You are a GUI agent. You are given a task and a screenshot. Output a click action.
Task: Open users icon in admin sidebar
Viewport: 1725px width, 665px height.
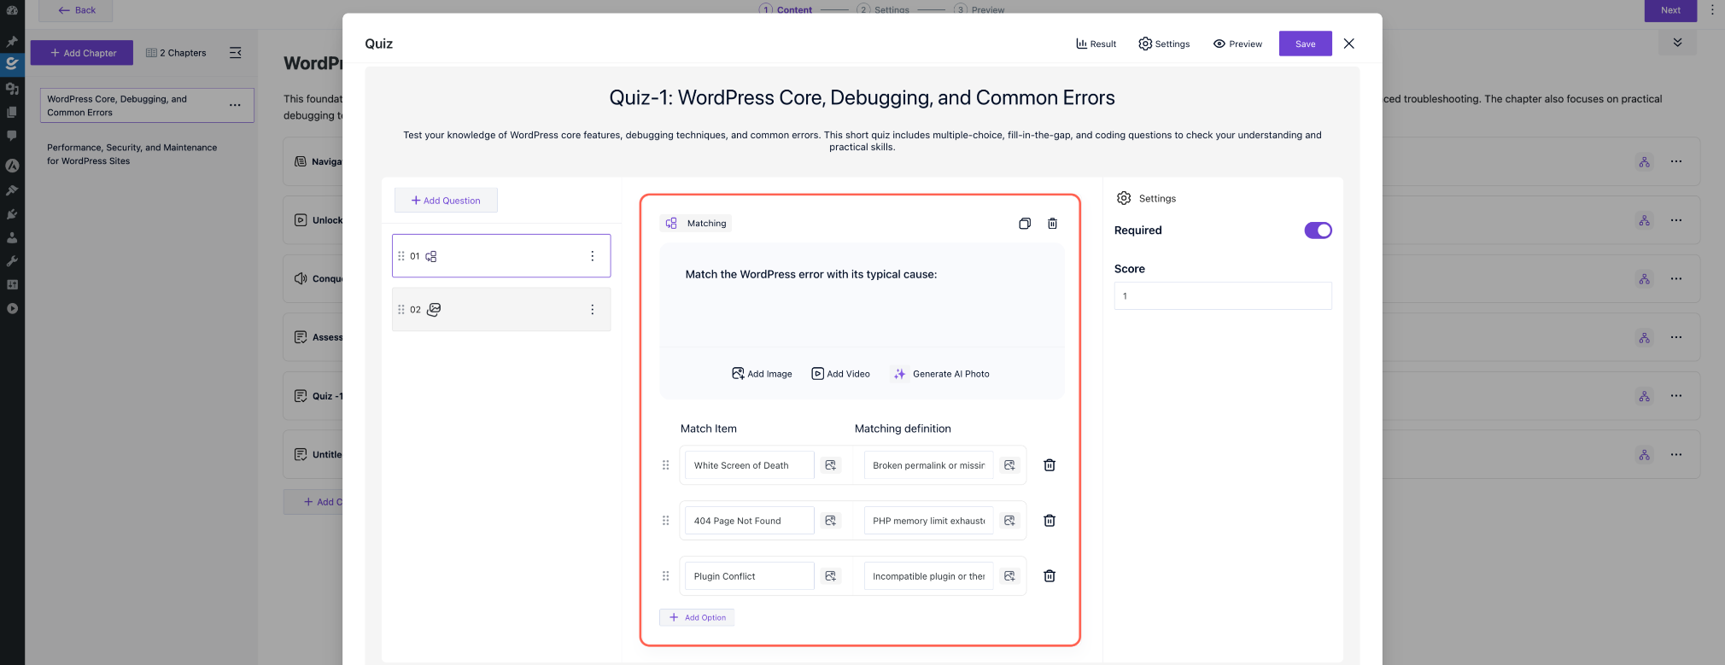click(12, 238)
